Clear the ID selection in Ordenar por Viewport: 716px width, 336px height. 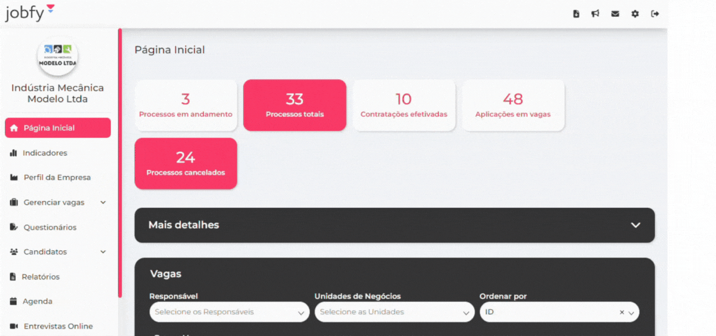click(622, 312)
